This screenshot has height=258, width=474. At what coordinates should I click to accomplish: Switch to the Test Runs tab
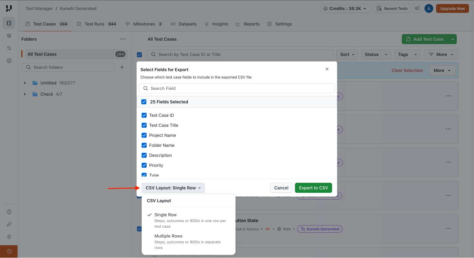(x=96, y=24)
